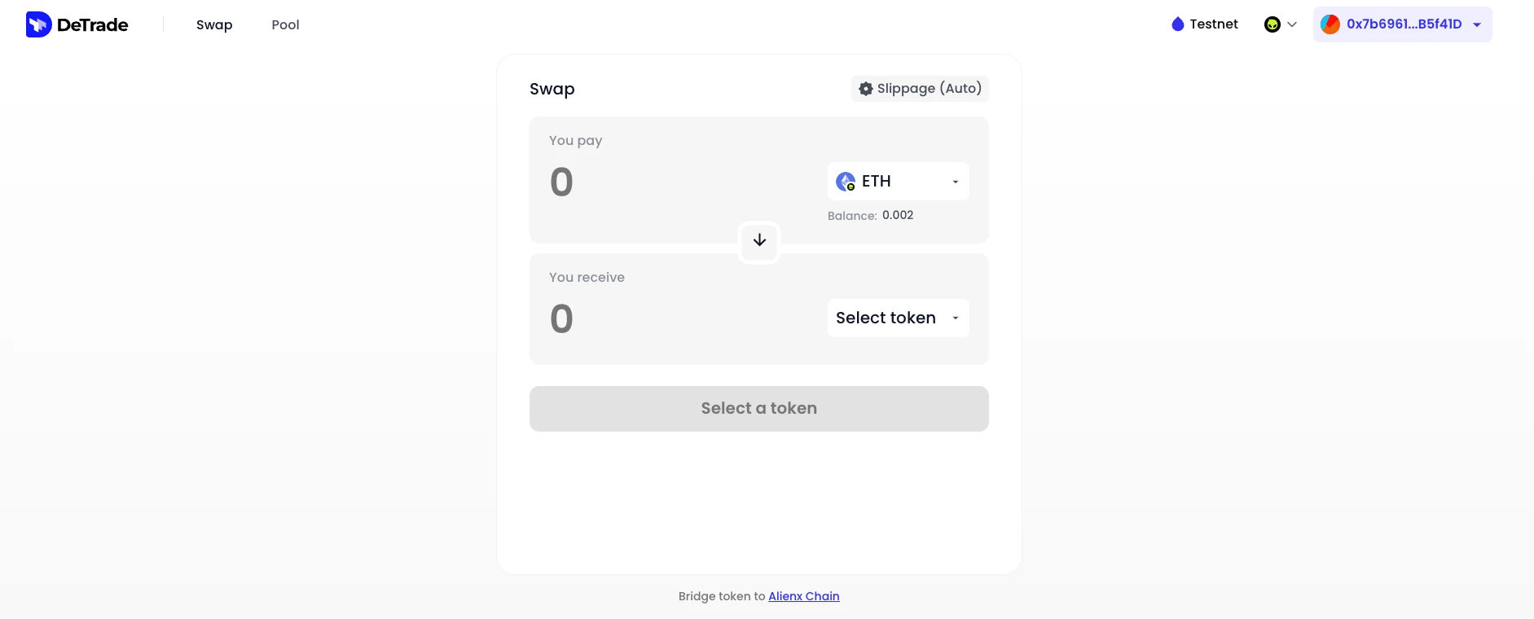This screenshot has width=1534, height=619.
Task: Click the DeTrade logo icon
Action: click(38, 24)
